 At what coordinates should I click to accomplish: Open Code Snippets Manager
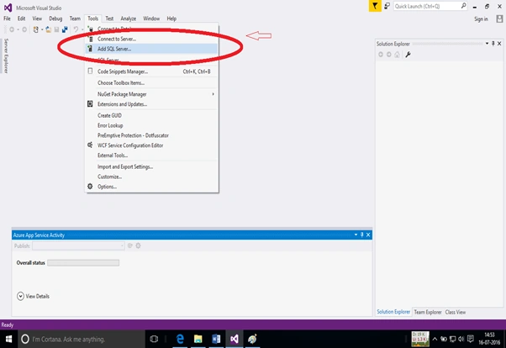[x=151, y=71]
